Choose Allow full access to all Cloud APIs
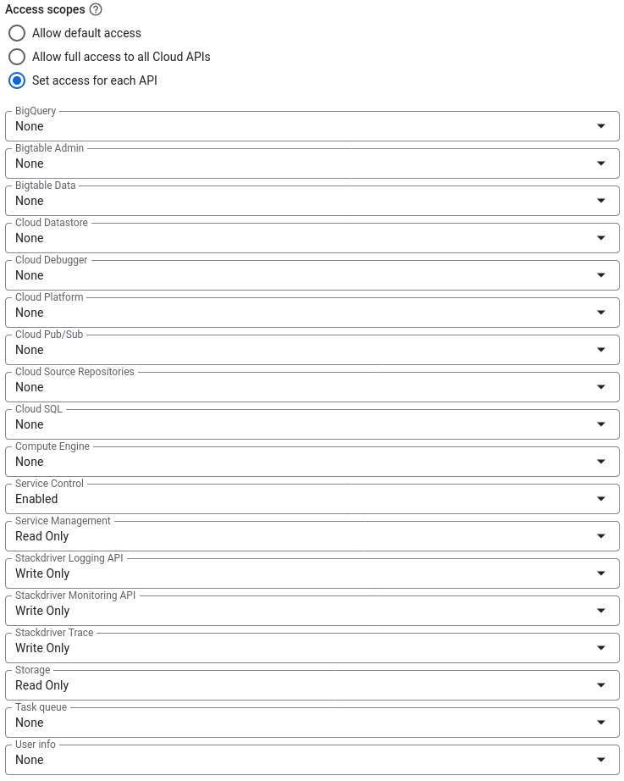 tap(17, 57)
